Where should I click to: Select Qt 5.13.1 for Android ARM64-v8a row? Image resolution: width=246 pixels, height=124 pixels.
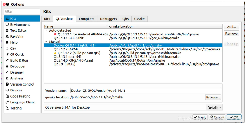(133, 34)
